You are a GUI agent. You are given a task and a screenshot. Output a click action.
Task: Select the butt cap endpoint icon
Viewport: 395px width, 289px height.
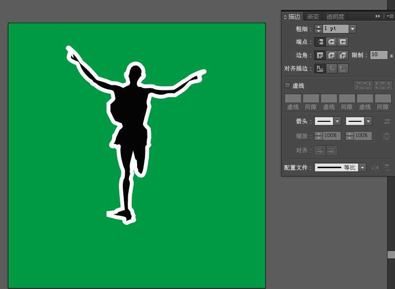click(320, 42)
